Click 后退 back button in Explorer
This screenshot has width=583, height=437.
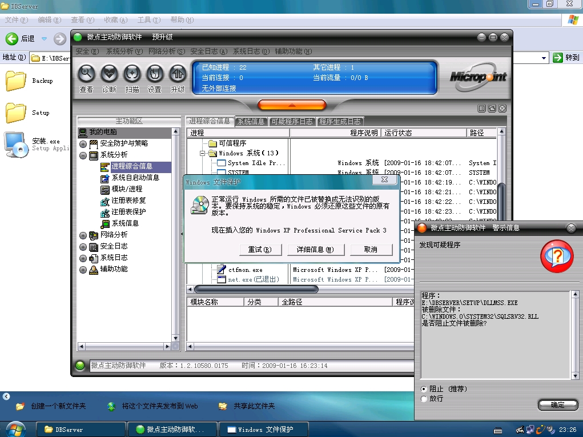20,38
